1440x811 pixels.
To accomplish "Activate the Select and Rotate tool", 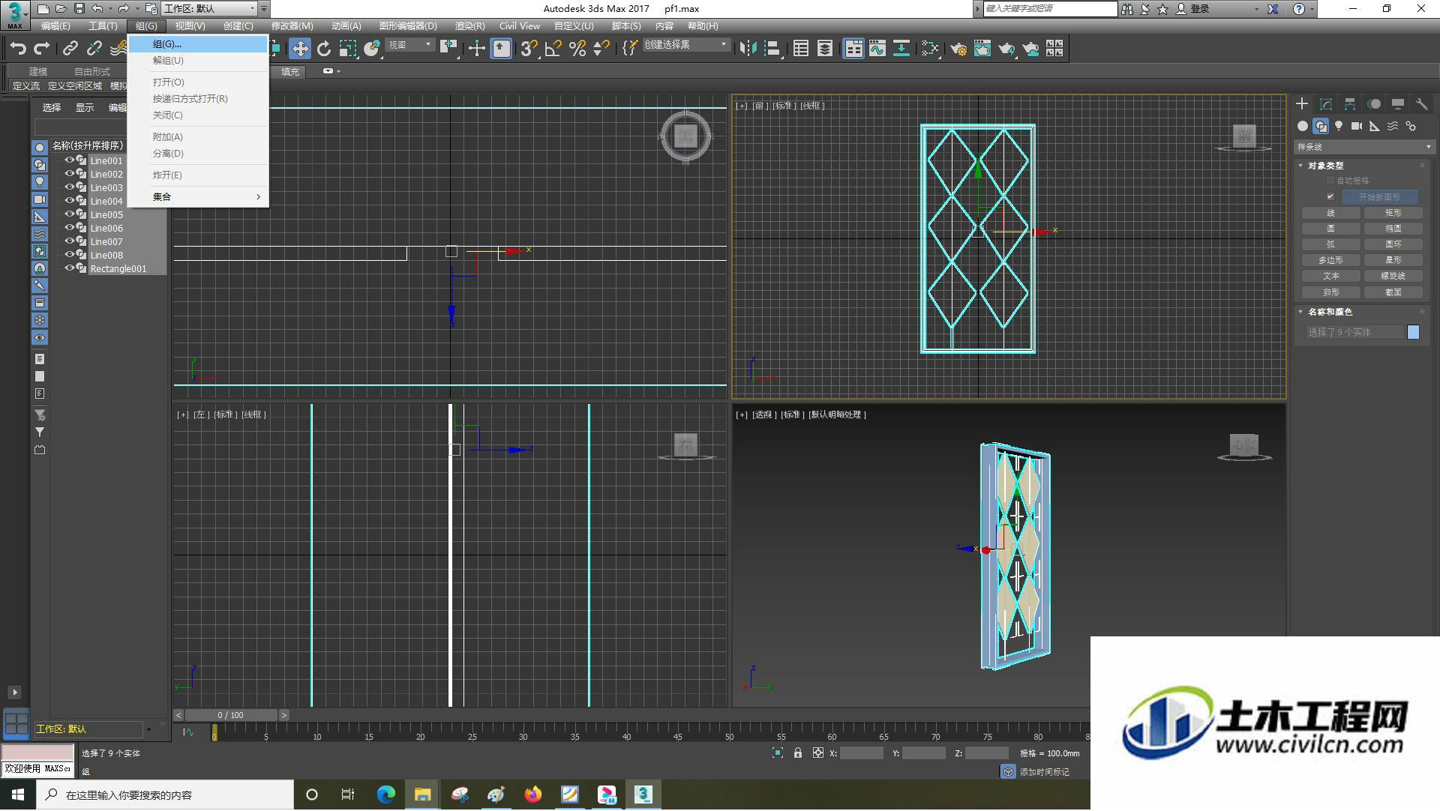I will pos(324,49).
